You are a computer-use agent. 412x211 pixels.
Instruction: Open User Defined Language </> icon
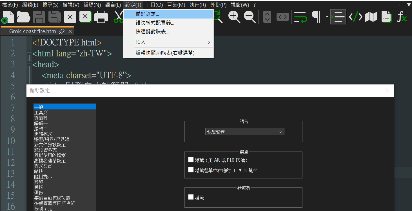point(356,17)
